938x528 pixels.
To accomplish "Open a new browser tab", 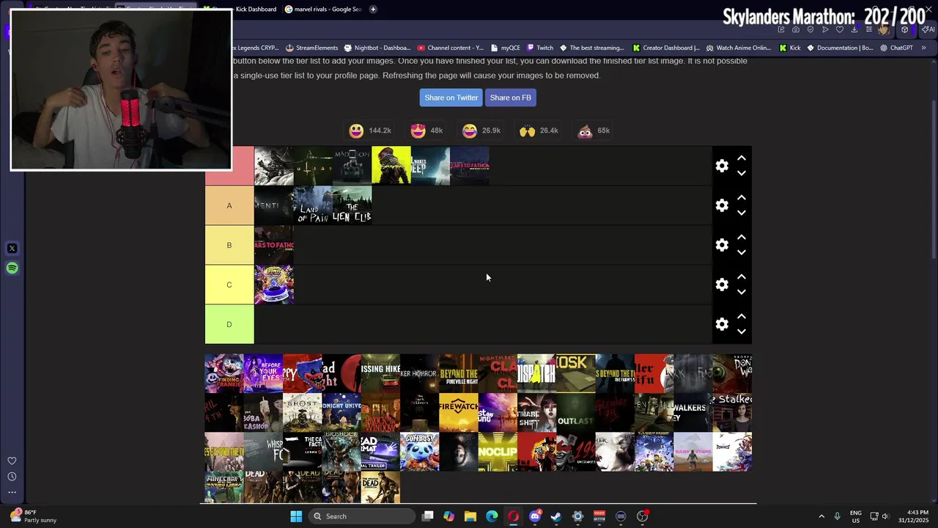I will click(373, 10).
